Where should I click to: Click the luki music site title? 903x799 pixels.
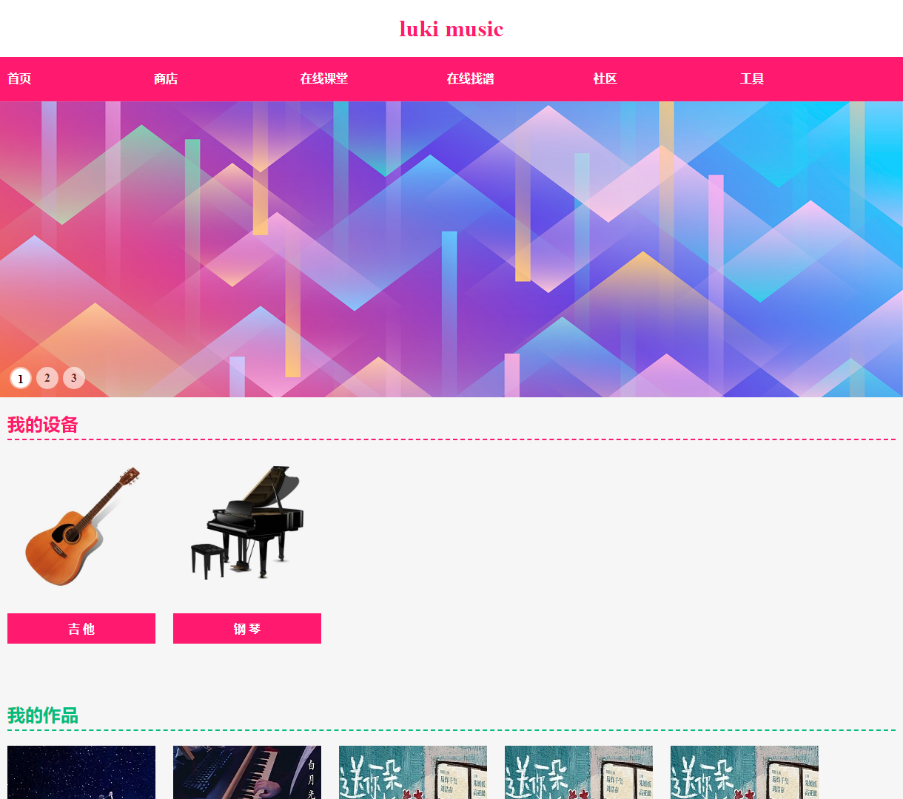(x=451, y=29)
